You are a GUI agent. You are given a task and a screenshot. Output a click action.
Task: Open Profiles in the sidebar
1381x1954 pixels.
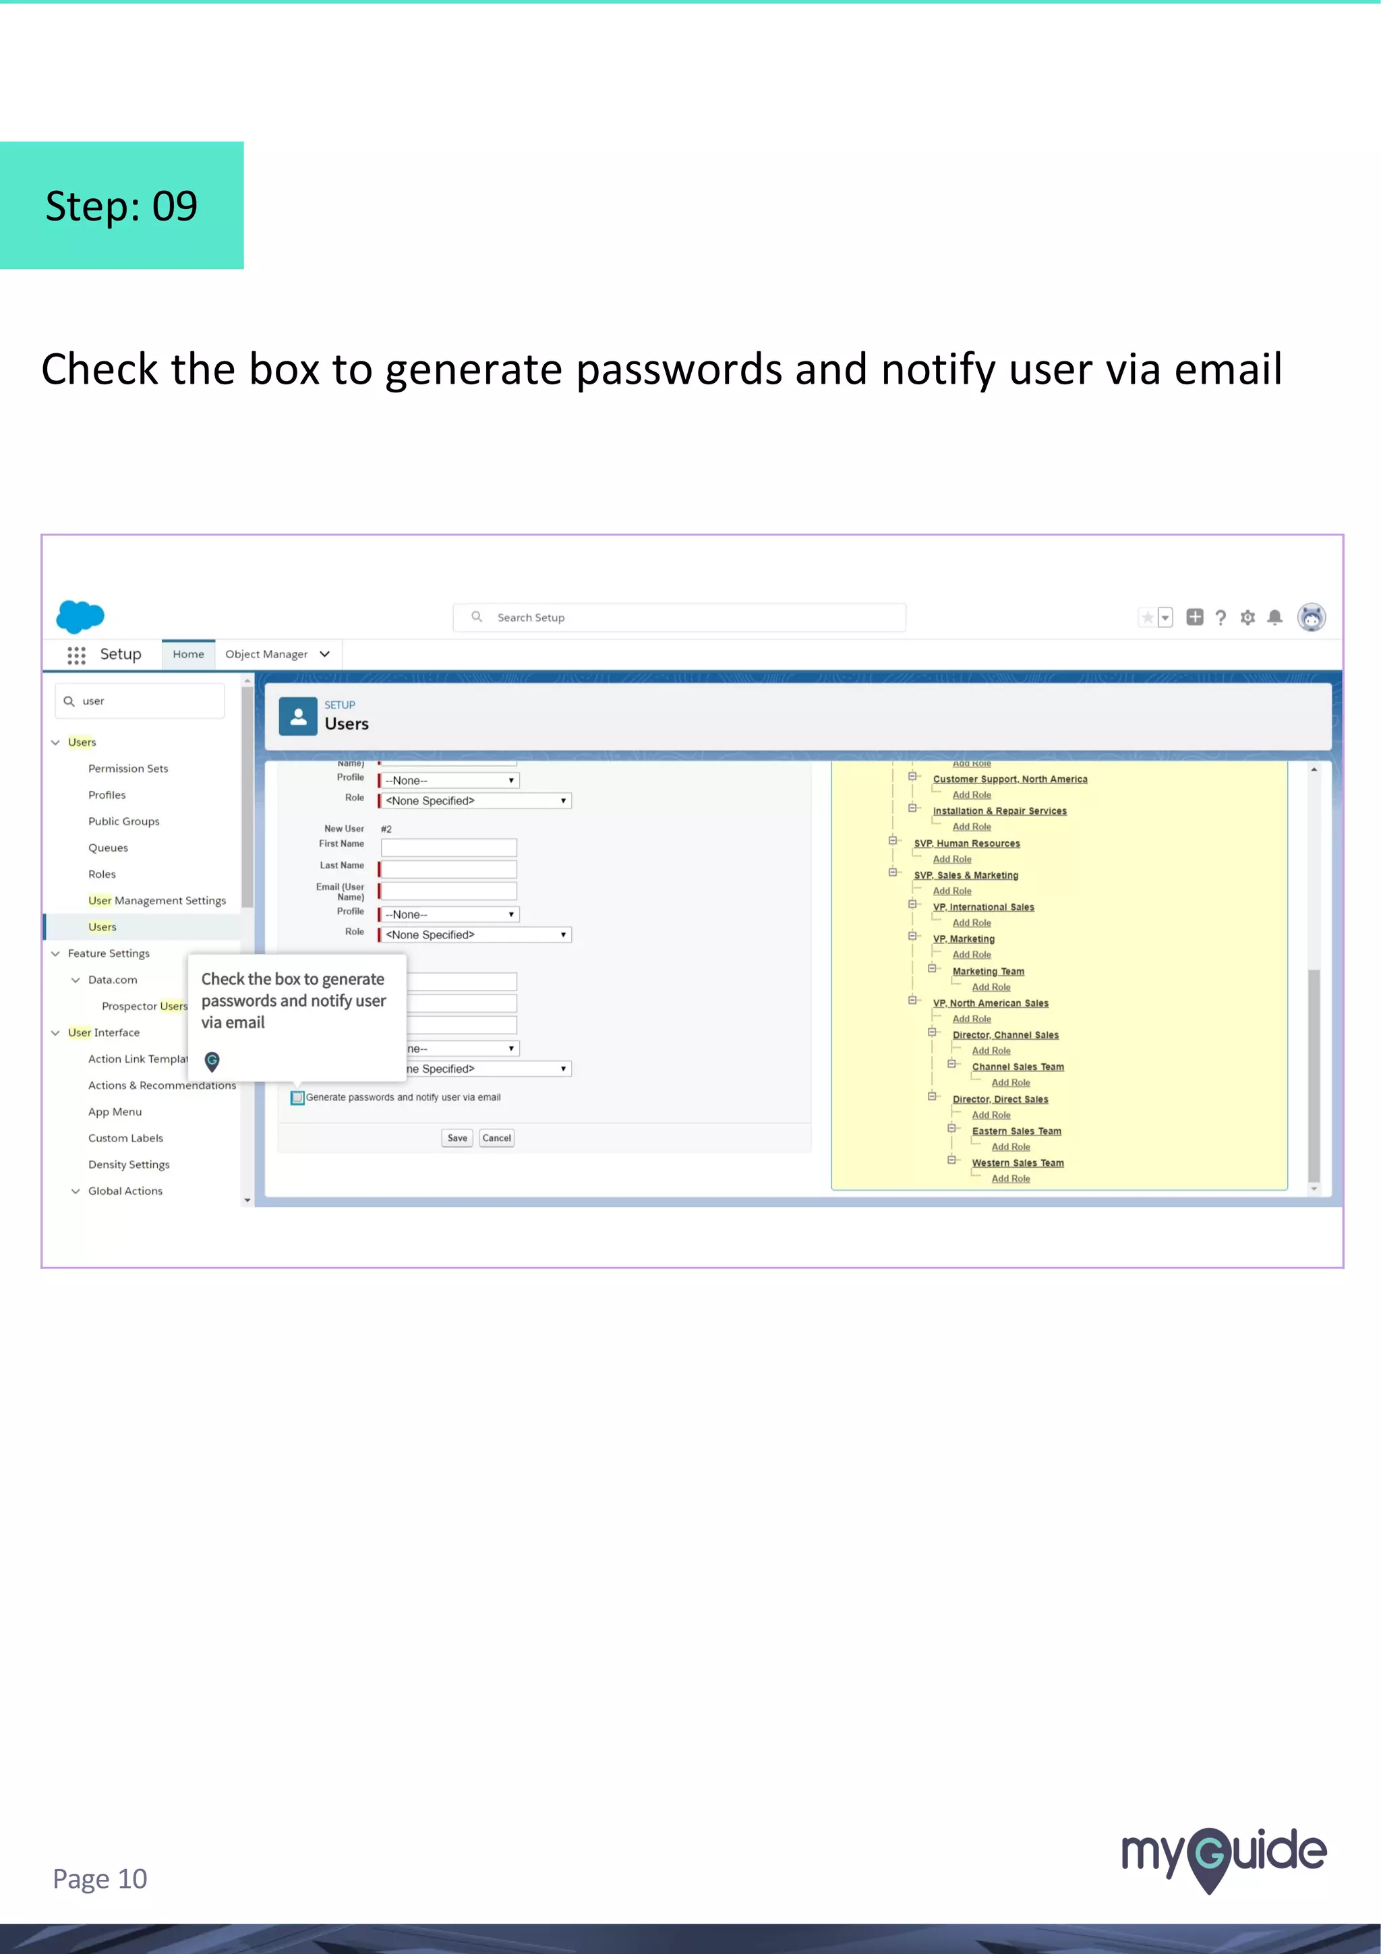pos(107,795)
